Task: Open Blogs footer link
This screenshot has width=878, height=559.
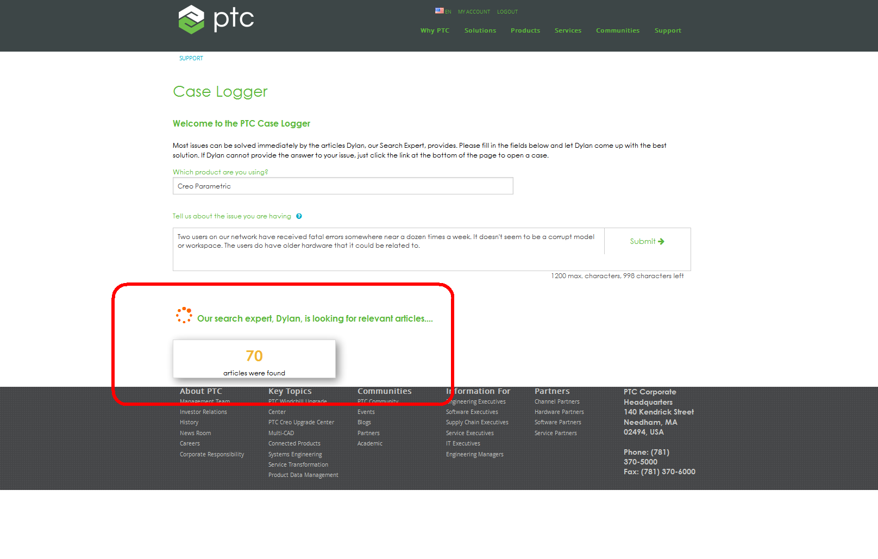Action: [364, 422]
